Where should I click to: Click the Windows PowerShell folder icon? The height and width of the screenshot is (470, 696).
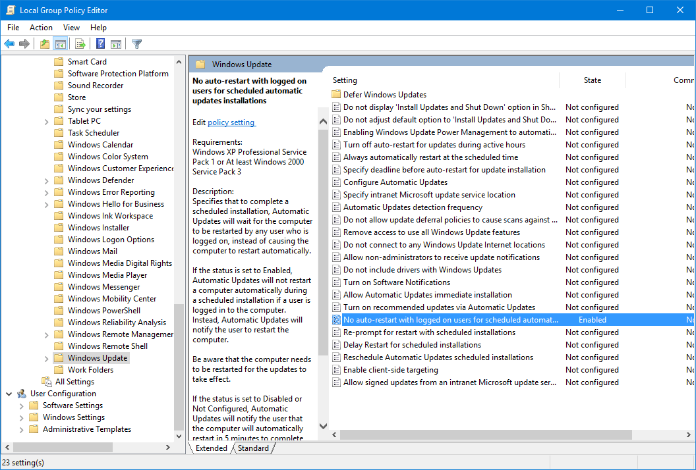[59, 311]
